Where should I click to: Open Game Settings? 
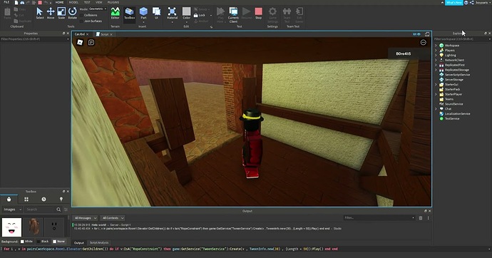click(272, 15)
